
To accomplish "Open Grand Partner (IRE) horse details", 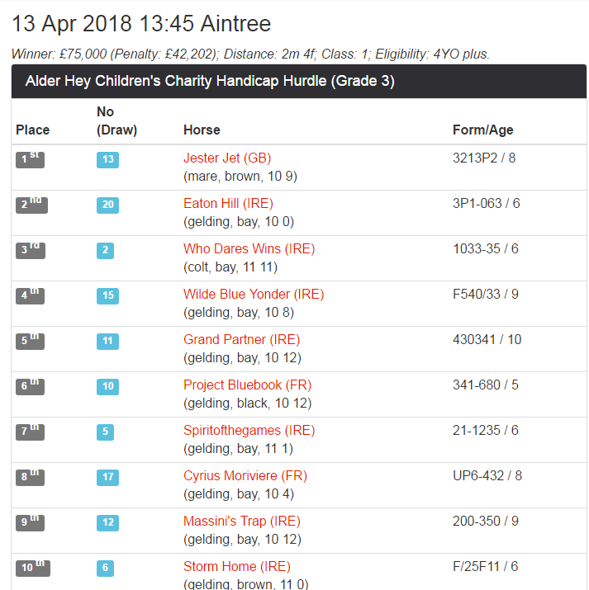I will click(x=241, y=340).
